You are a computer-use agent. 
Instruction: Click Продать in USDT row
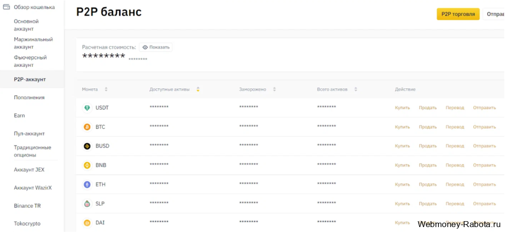428,108
